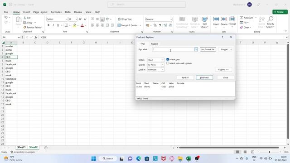The height and width of the screenshot is (163, 290).
Task: Click the Delete cells icon
Action: pyautogui.click(x=224, y=19)
